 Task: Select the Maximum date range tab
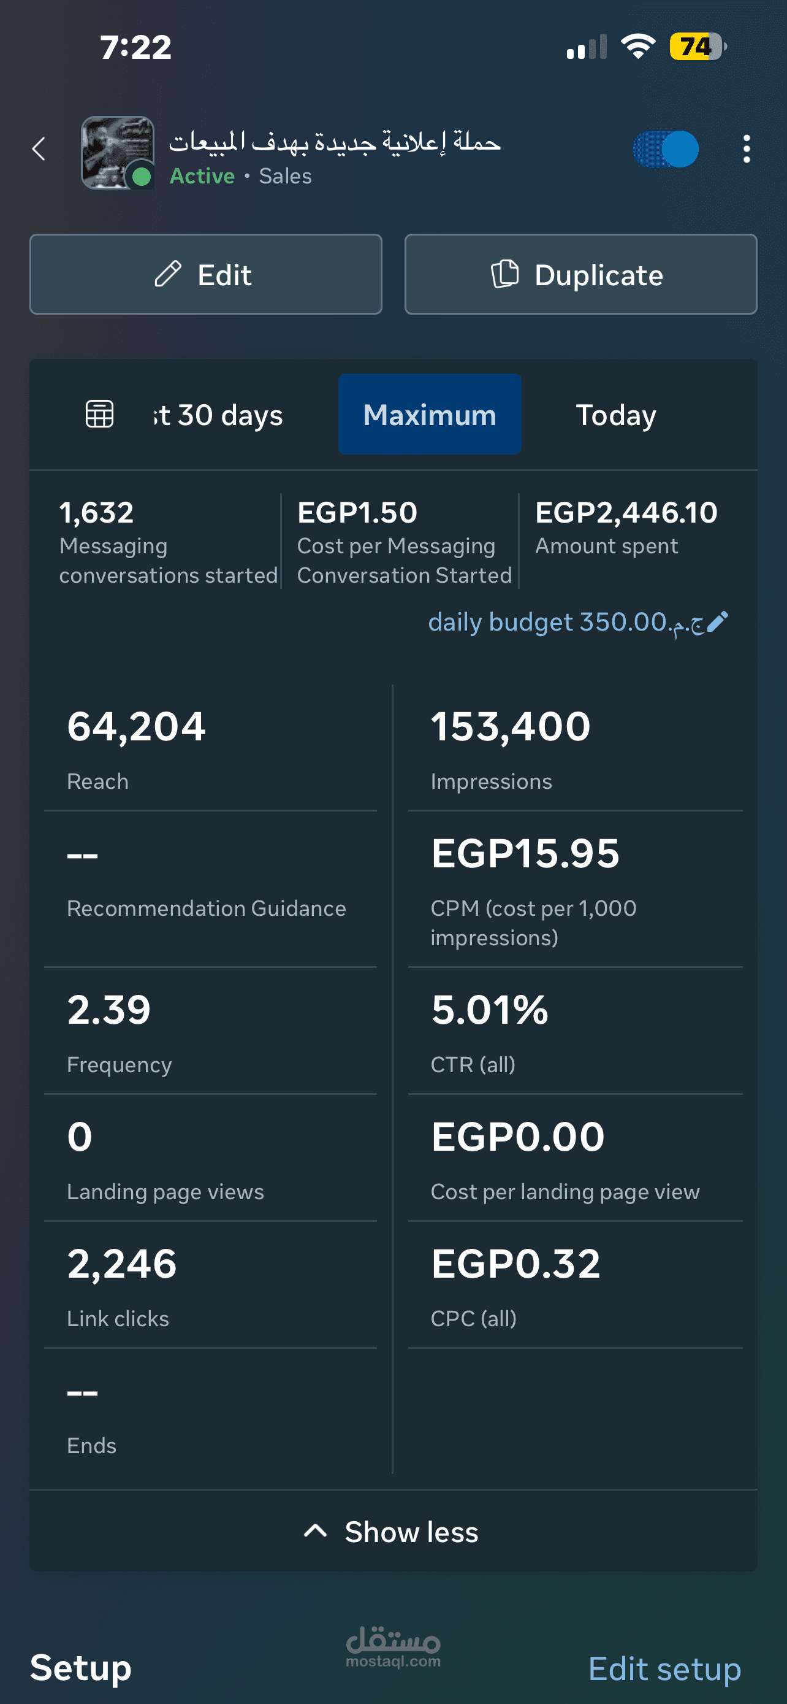430,415
